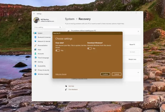Expand Fix problems without resetting chevron
Image resolution: width=165 pixels, height=112 pixels.
click(138, 31)
